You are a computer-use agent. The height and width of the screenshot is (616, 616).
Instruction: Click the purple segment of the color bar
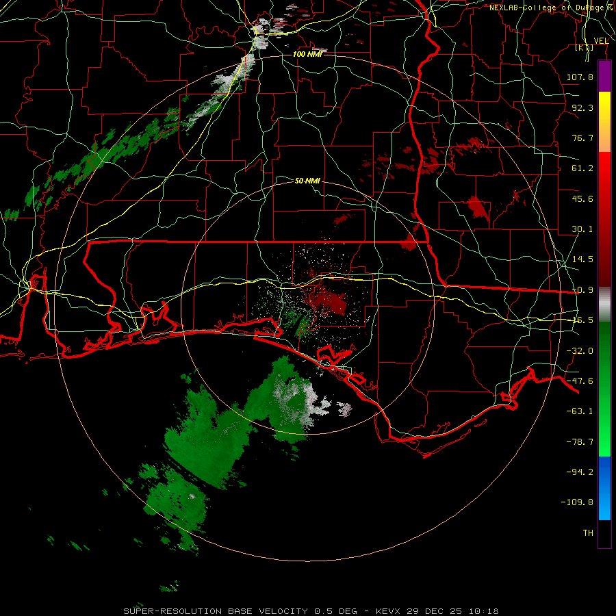pyautogui.click(x=604, y=77)
